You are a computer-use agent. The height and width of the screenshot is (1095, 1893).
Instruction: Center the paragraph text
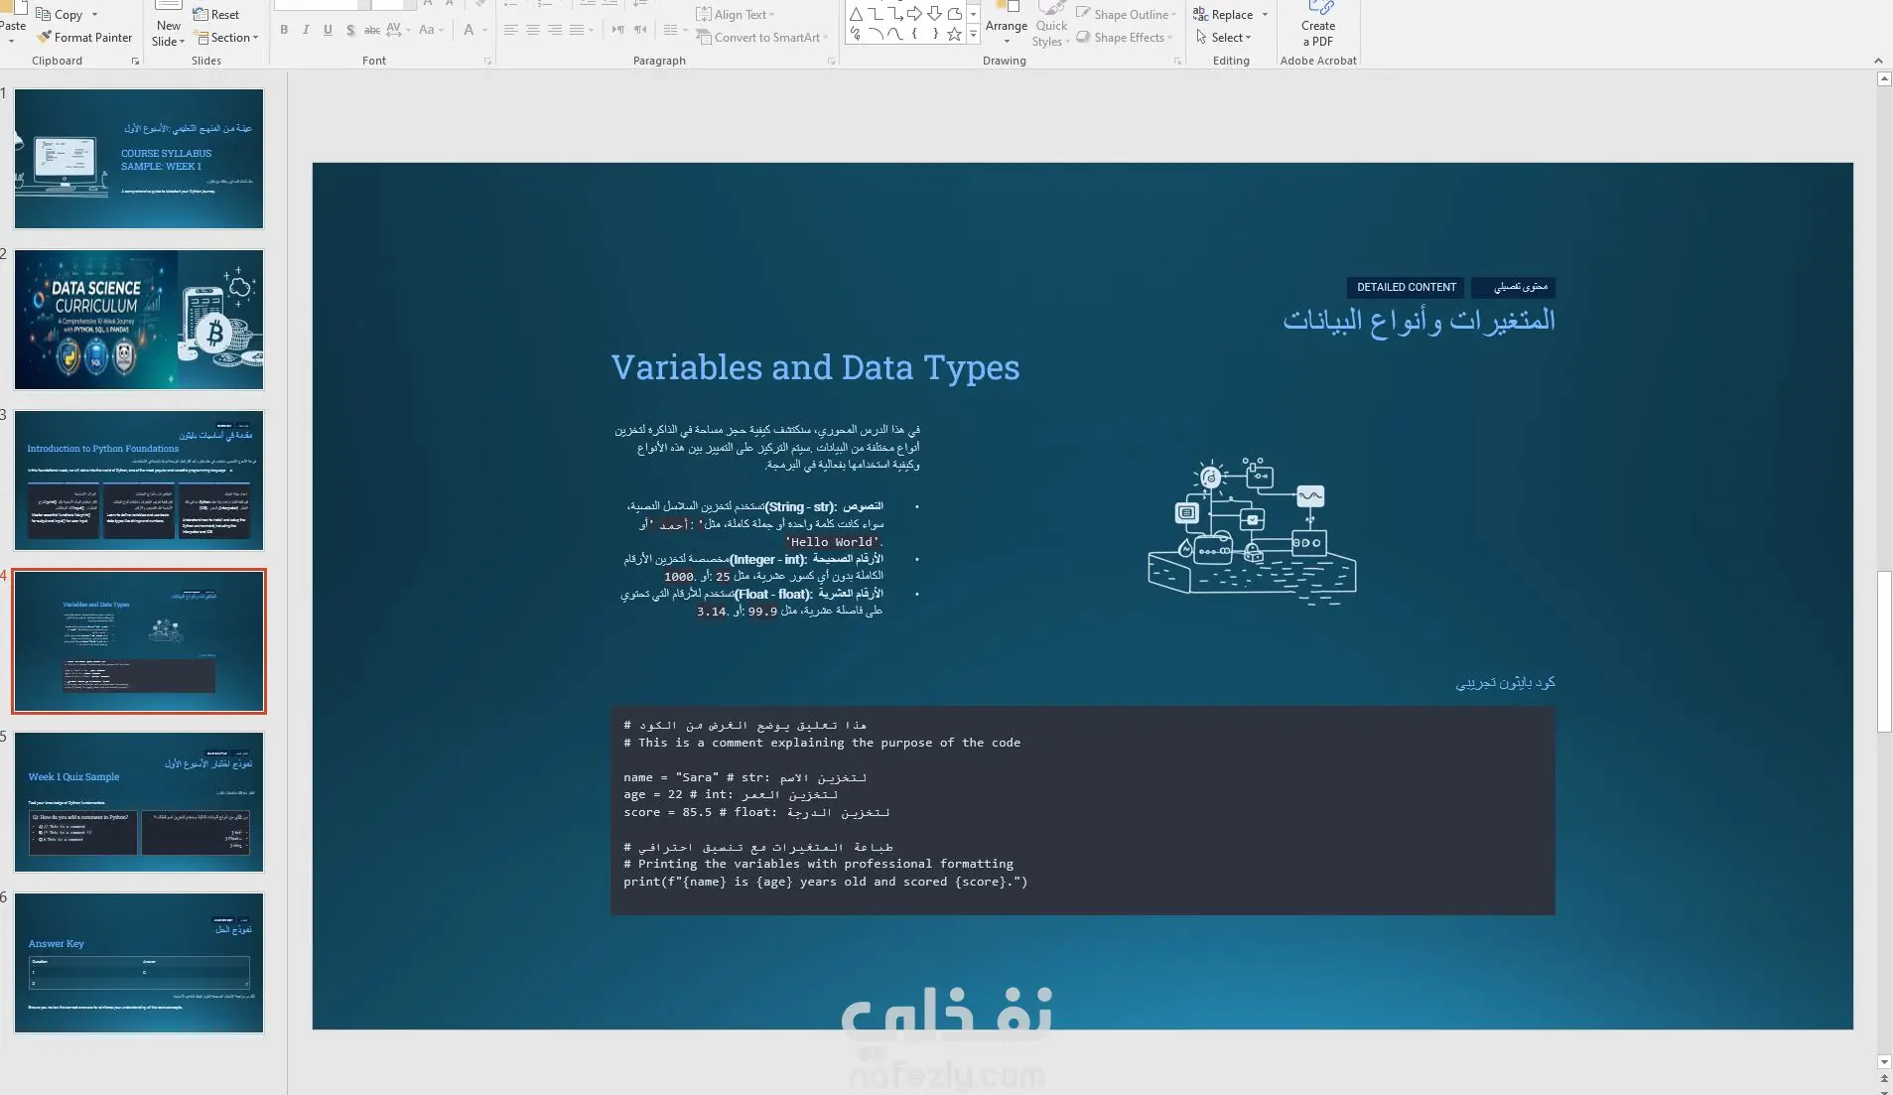click(x=533, y=30)
